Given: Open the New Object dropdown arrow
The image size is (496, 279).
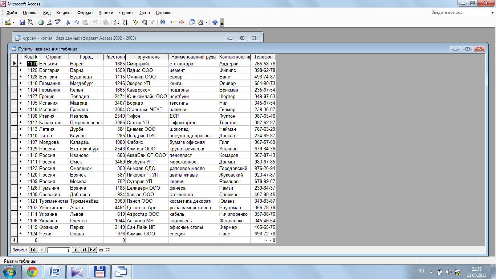Looking at the screenshot, I should pyautogui.click(x=207, y=22).
